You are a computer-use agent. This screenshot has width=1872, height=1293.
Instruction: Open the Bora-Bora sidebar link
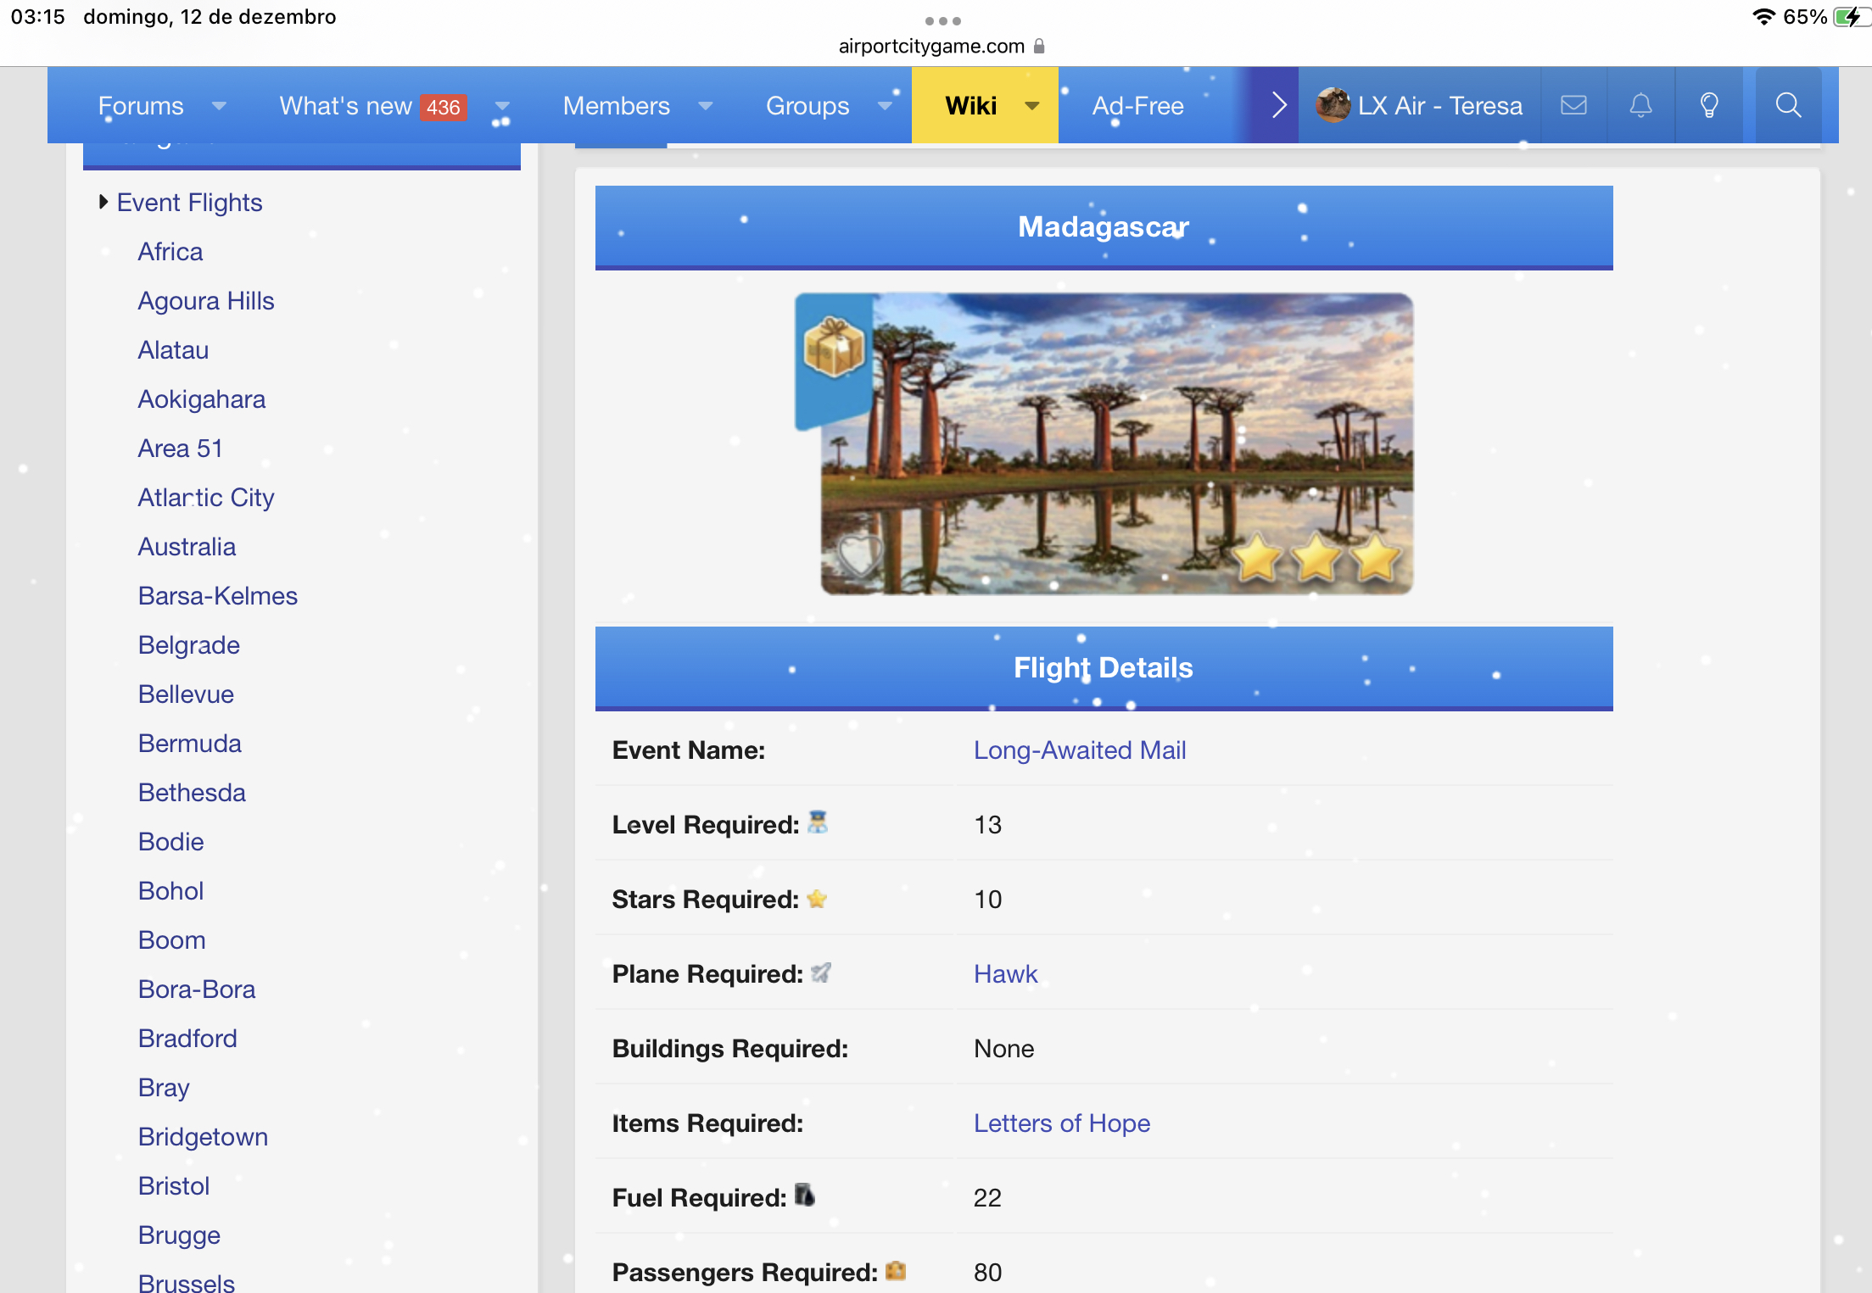197,989
